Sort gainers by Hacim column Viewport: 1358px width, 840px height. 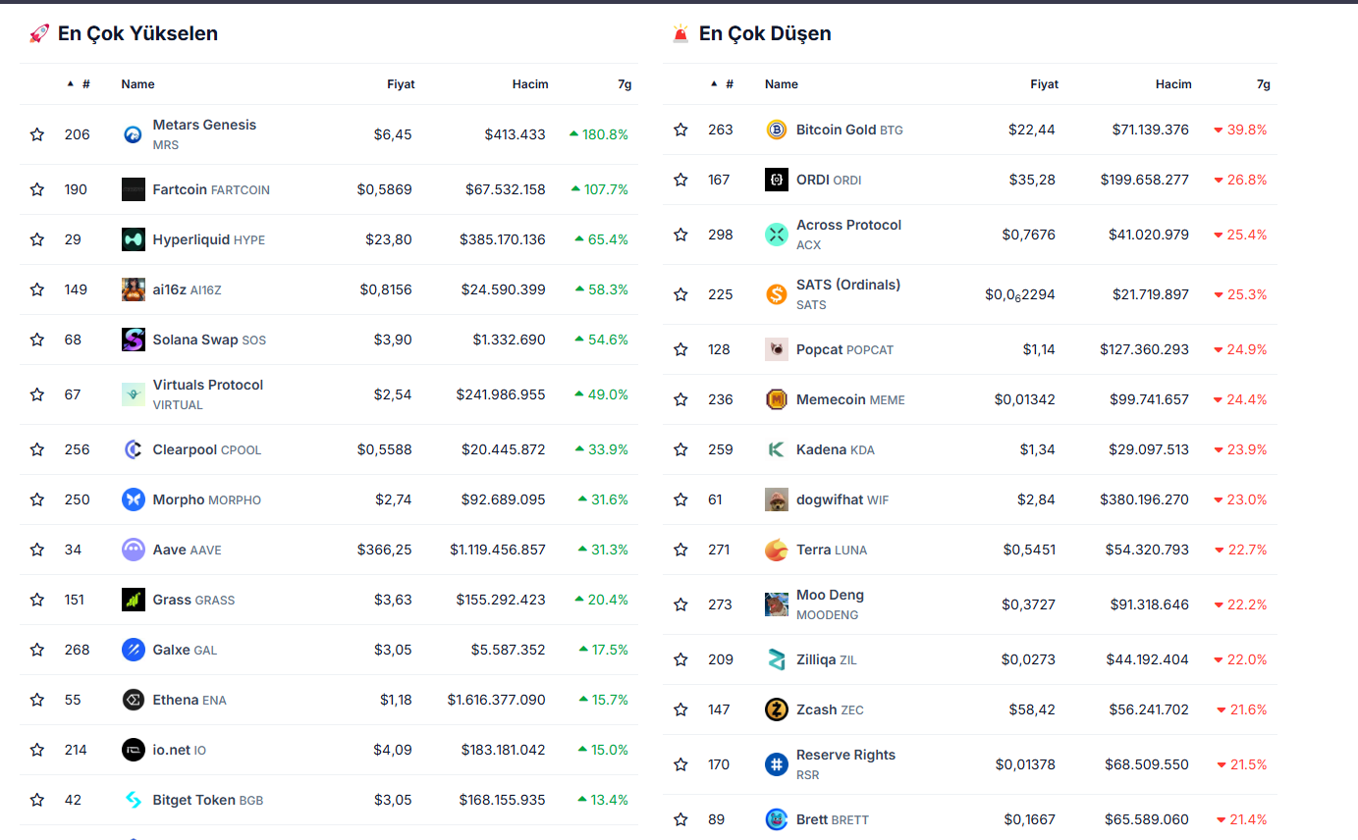coord(530,84)
